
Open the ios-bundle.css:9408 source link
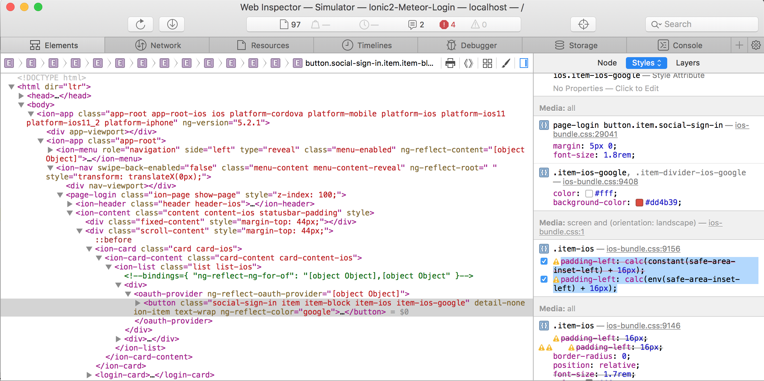point(600,182)
